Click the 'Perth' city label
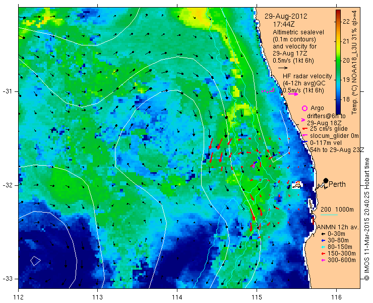 [x=337, y=184]
